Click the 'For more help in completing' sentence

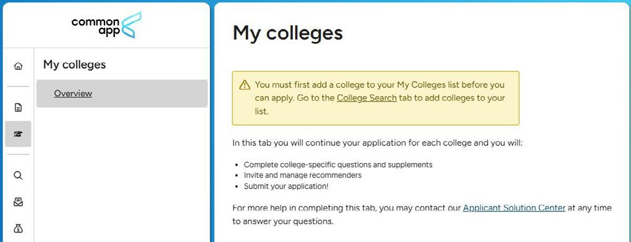[422, 215]
